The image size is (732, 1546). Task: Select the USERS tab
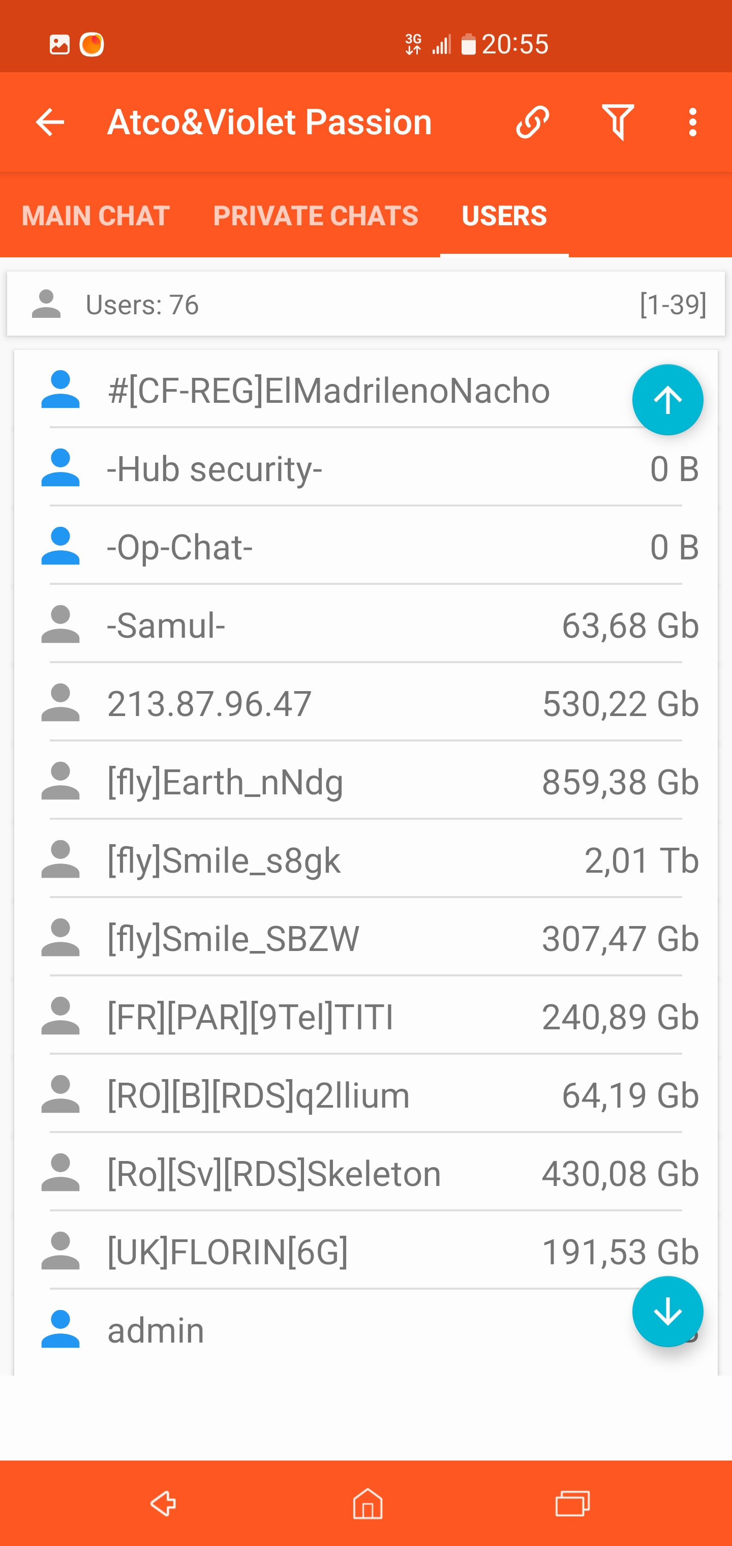[504, 216]
